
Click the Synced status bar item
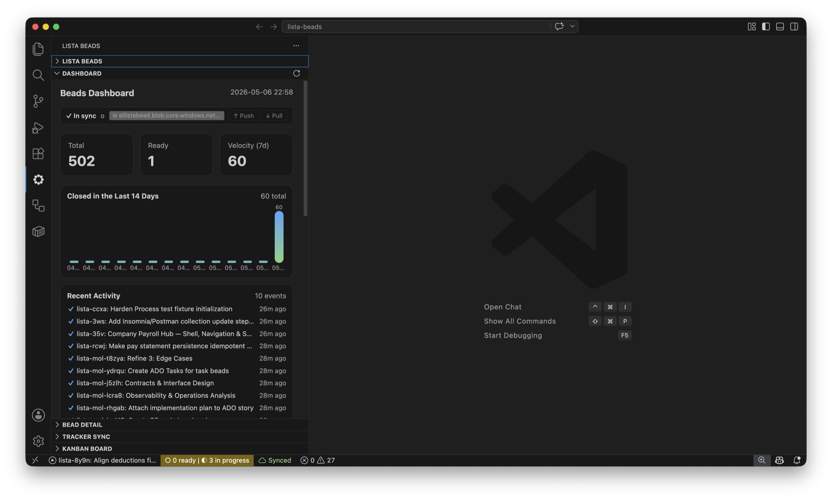point(275,460)
